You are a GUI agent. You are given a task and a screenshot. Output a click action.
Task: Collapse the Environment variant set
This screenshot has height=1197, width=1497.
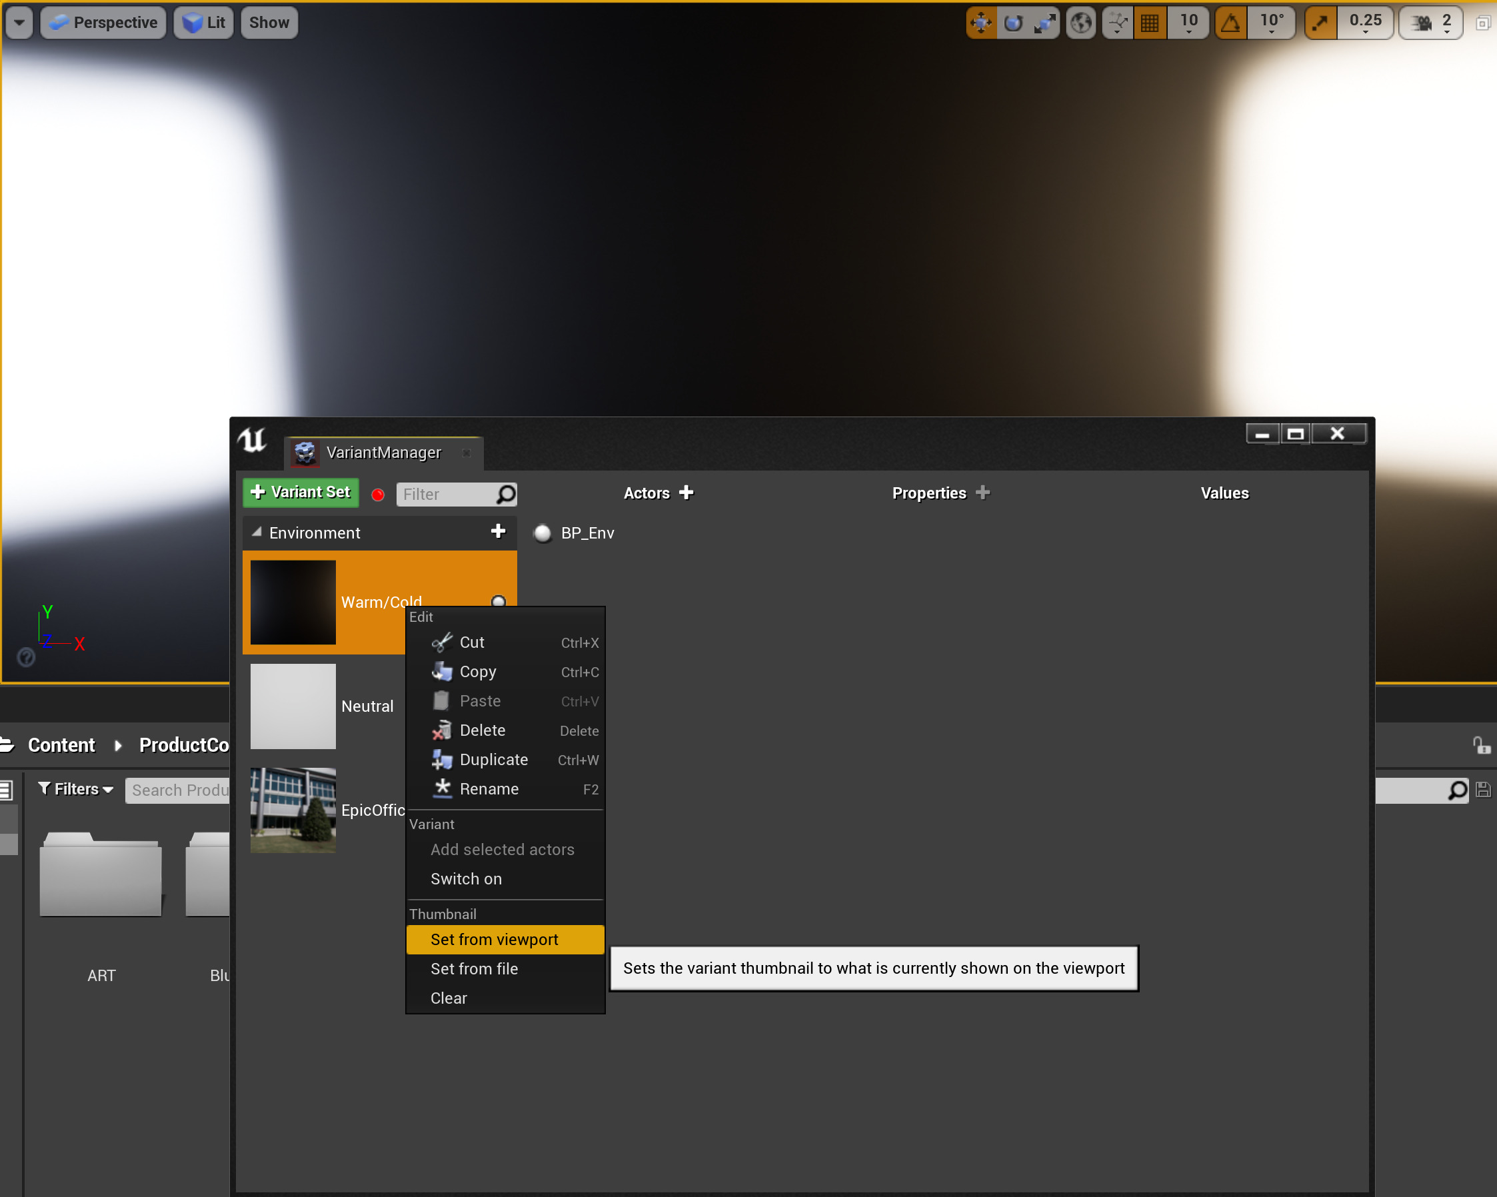(x=256, y=532)
